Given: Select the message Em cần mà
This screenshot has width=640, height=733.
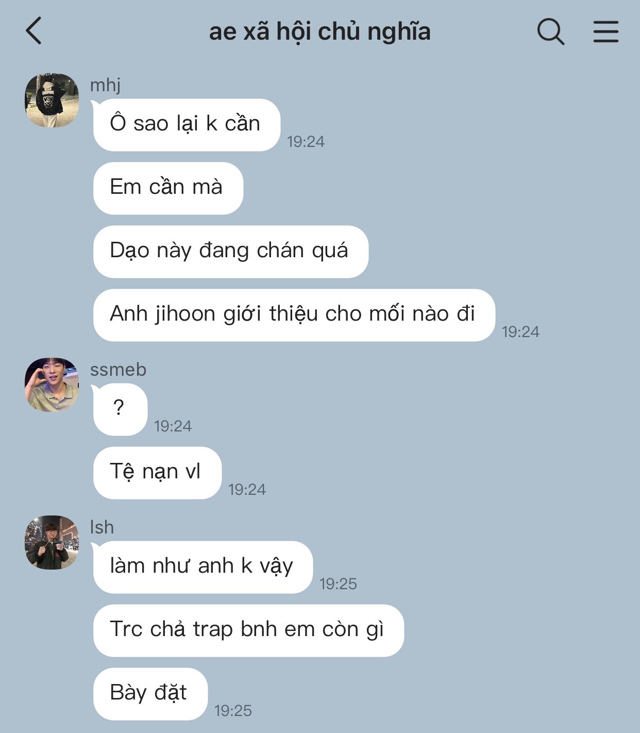Looking at the screenshot, I should 168,188.
